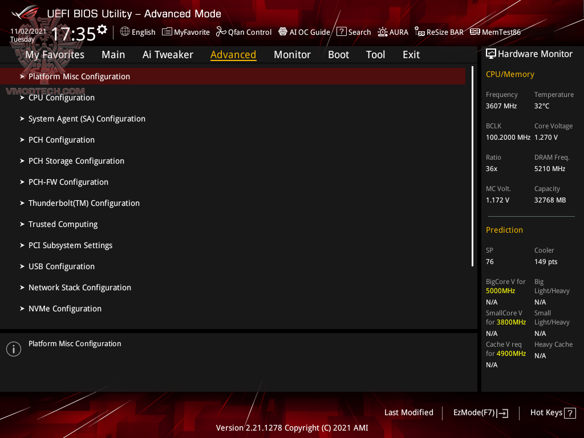Click the Hardware Monitor display icon
The width and height of the screenshot is (584, 438).
[x=491, y=54]
